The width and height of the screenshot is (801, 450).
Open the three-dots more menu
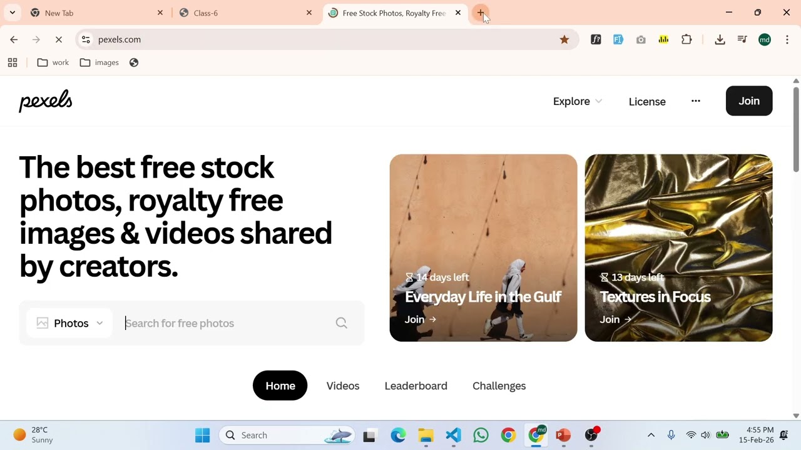(x=696, y=101)
